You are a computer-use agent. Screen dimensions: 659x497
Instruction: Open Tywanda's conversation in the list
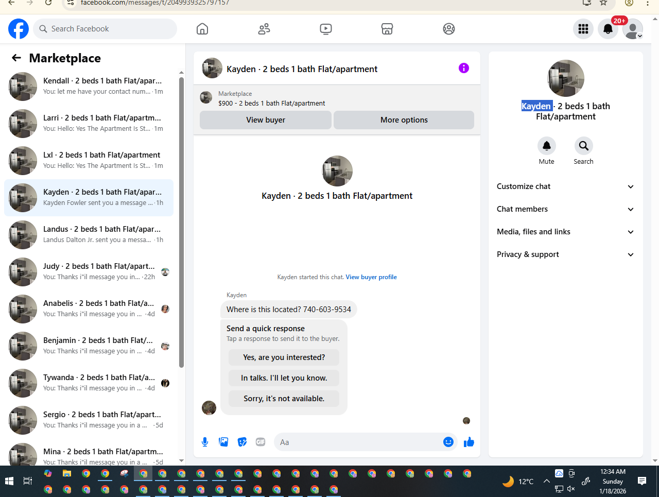(89, 383)
